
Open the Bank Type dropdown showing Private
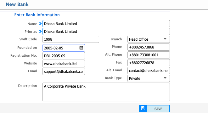(x=149, y=78)
